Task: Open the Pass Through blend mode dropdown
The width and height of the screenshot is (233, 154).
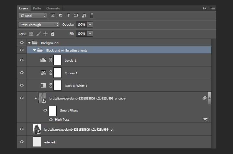Action: (x=39, y=25)
